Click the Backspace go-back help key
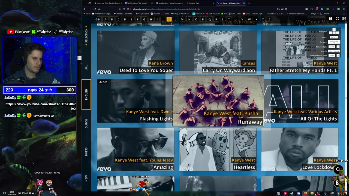Viewport: 349px width, 196px height. [x=334, y=42]
